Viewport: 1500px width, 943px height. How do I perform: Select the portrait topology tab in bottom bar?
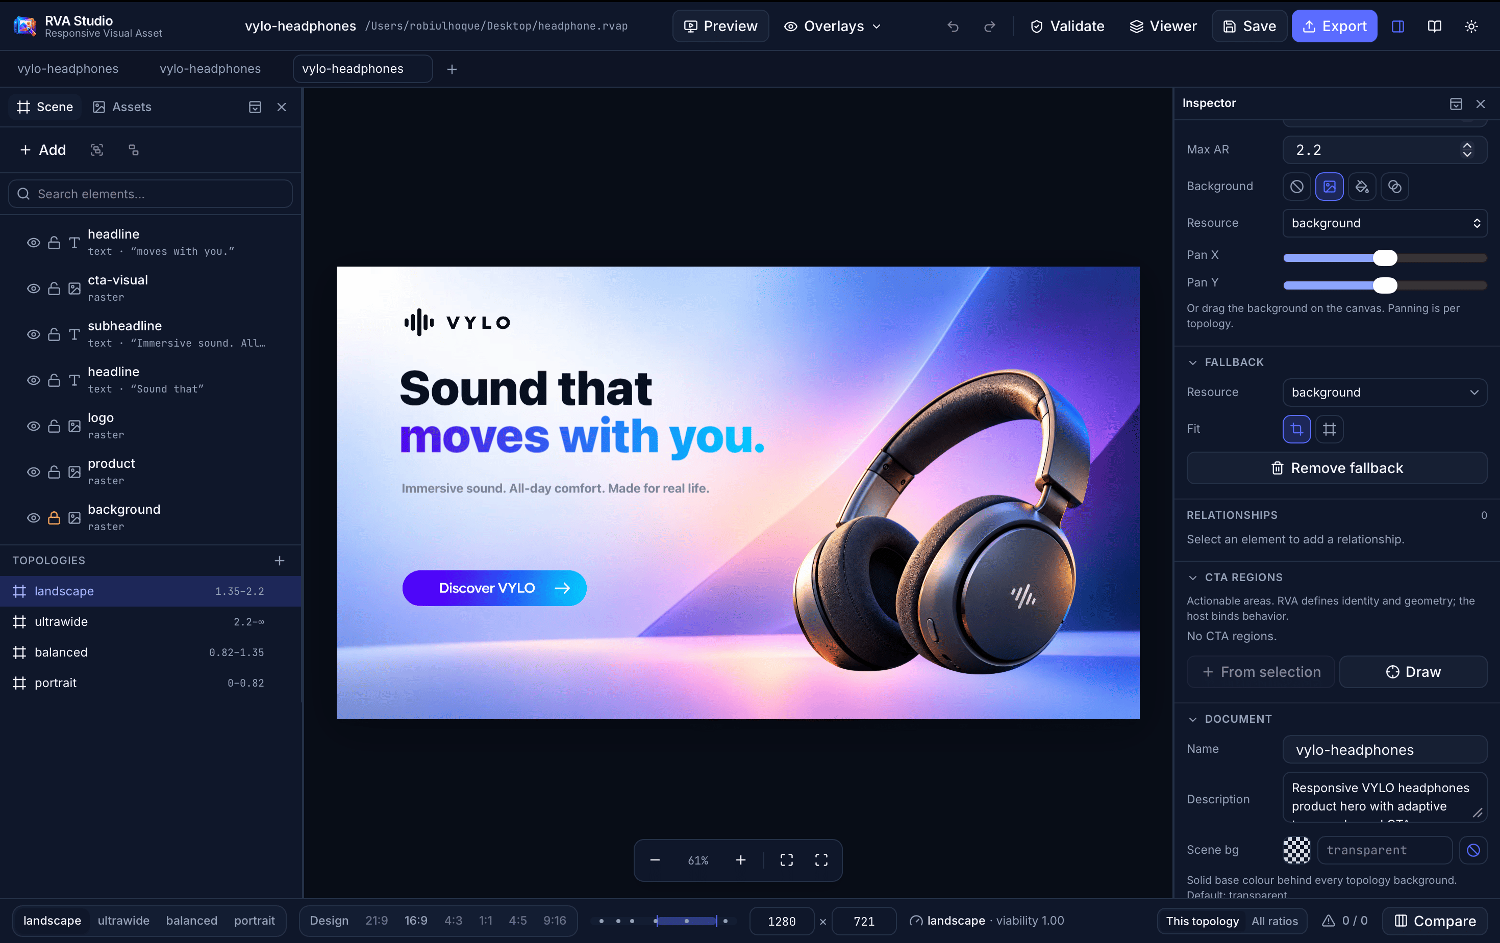coord(254,921)
